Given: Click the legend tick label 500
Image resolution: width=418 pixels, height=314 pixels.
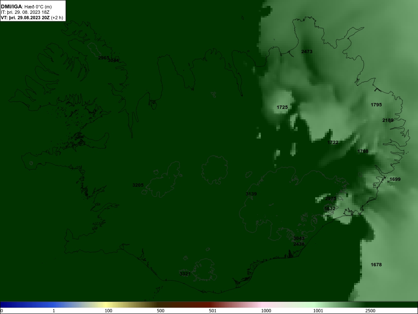Looking at the screenshot, I should [161, 311].
